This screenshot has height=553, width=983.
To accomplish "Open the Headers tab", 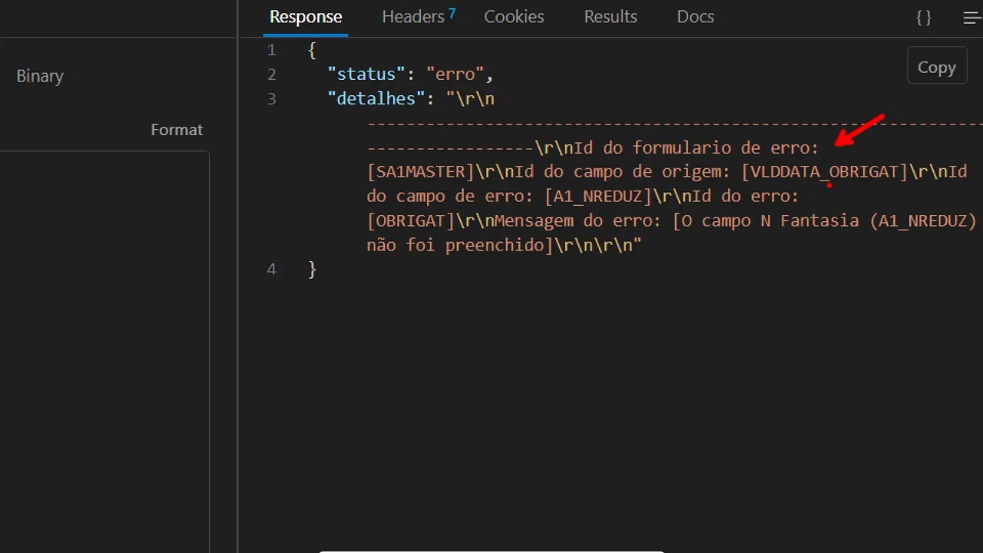I will (x=413, y=16).
